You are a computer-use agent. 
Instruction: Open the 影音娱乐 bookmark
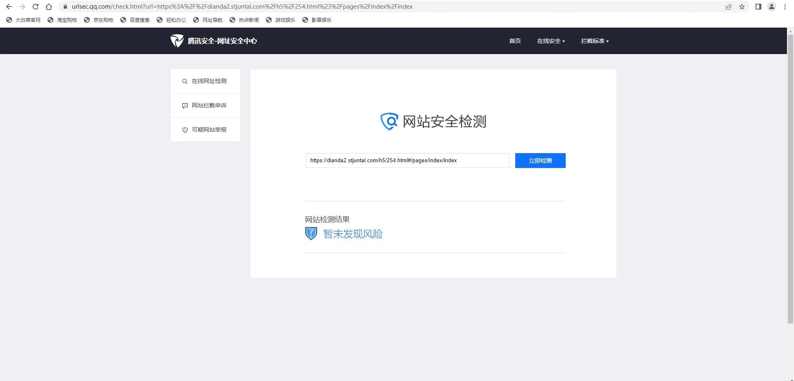(317, 20)
